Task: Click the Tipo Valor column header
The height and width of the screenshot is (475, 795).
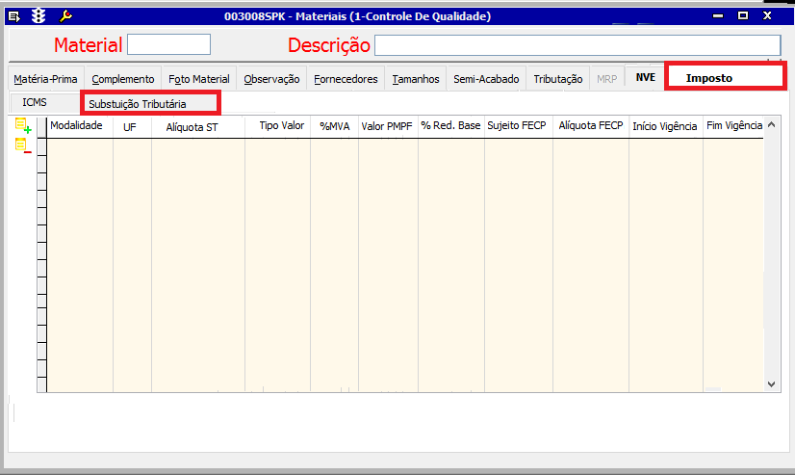Action: click(278, 126)
